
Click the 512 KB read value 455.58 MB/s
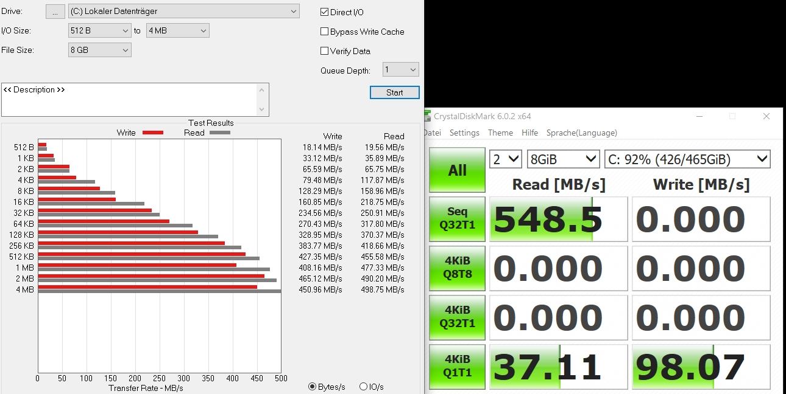pyautogui.click(x=383, y=257)
